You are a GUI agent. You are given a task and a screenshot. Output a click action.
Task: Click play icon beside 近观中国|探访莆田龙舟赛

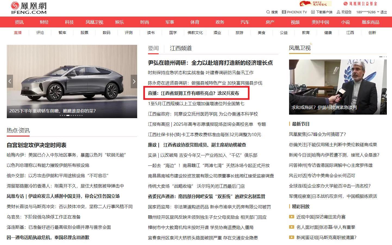coord(291,217)
